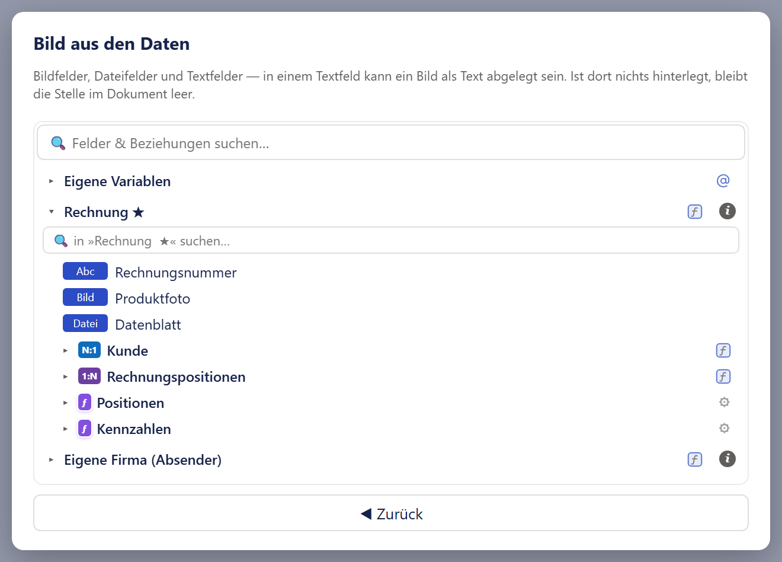This screenshot has width=782, height=562.
Task: Select the Produktfoto image field
Action: click(152, 299)
